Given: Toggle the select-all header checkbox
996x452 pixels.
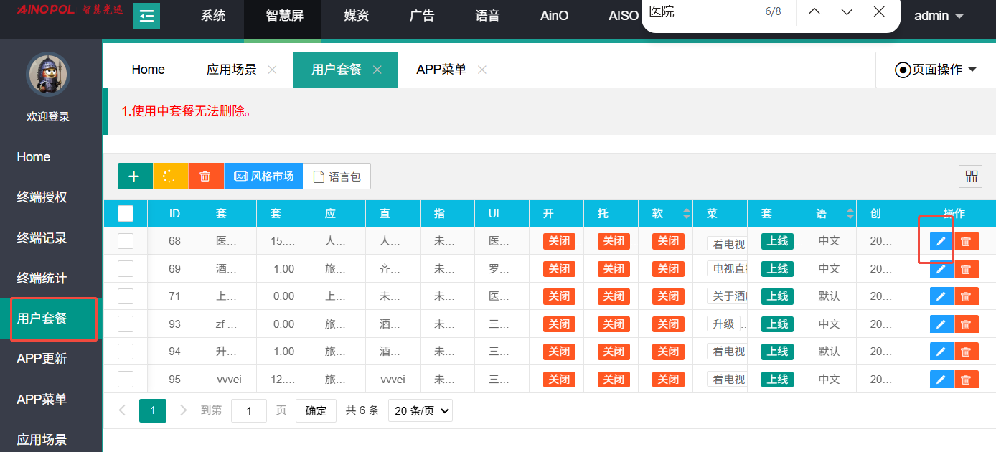Looking at the screenshot, I should [126, 214].
